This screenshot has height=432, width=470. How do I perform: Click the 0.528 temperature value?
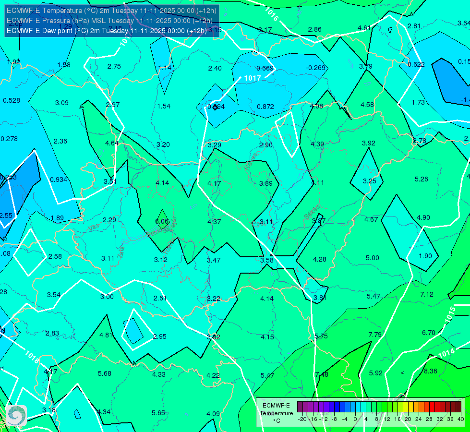coord(12,100)
